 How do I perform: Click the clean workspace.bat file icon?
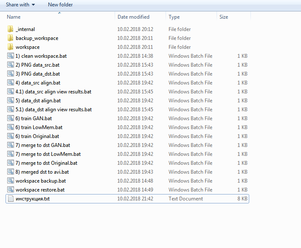click(11, 56)
